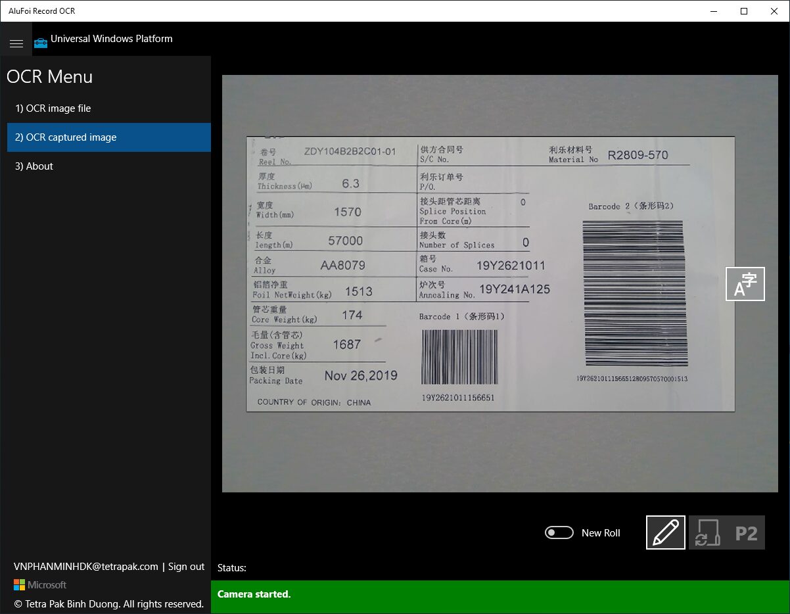Viewport: 790px width, 614px height.
Task: Click the VNPHANMINHDK@tetrapak.com account text
Action: tap(86, 567)
